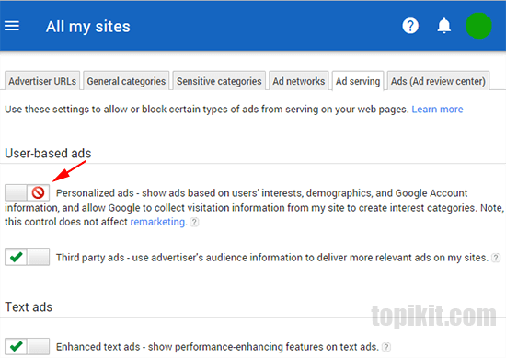The width and height of the screenshot is (506, 358).
Task: Click the User-based ads heading
Action: tap(48, 153)
